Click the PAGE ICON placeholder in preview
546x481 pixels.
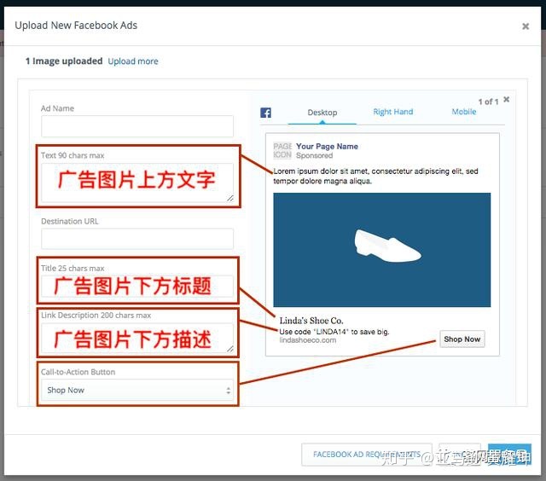pyautogui.click(x=282, y=150)
